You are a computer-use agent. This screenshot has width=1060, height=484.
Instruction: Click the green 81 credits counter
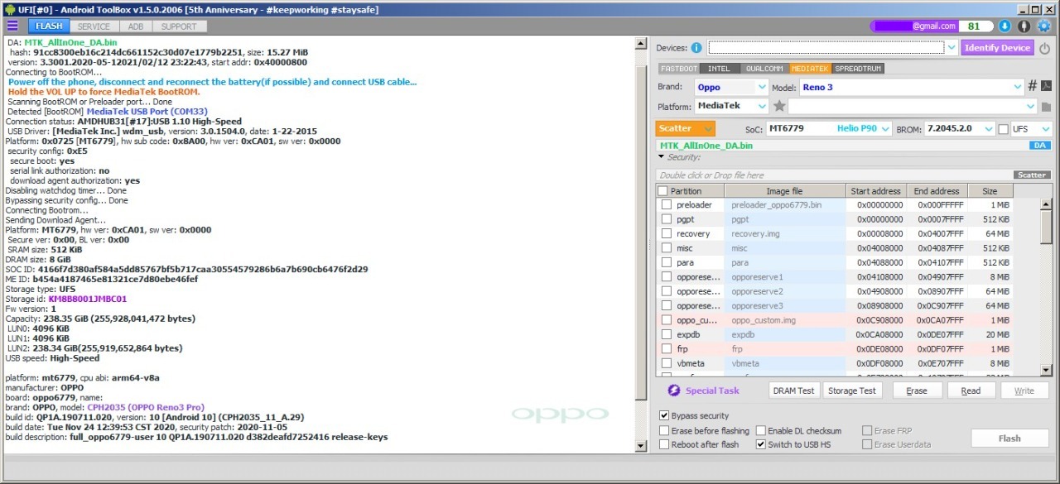tap(975, 26)
